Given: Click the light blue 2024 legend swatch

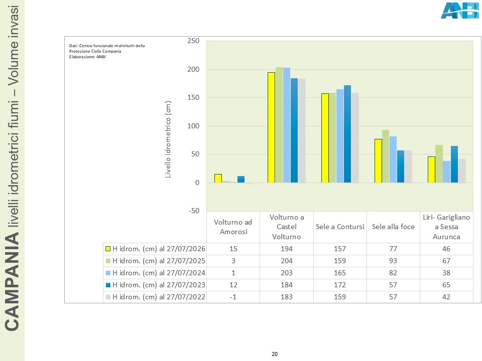Looking at the screenshot, I should 108,273.
